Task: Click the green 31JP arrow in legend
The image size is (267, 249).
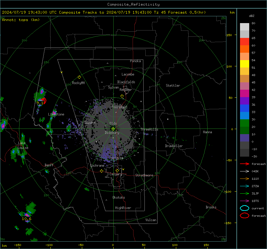Action: pos(244,193)
